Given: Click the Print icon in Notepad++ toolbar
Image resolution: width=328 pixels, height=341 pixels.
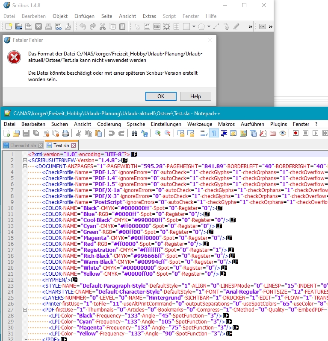Looking at the screenshot, I should point(64,133).
